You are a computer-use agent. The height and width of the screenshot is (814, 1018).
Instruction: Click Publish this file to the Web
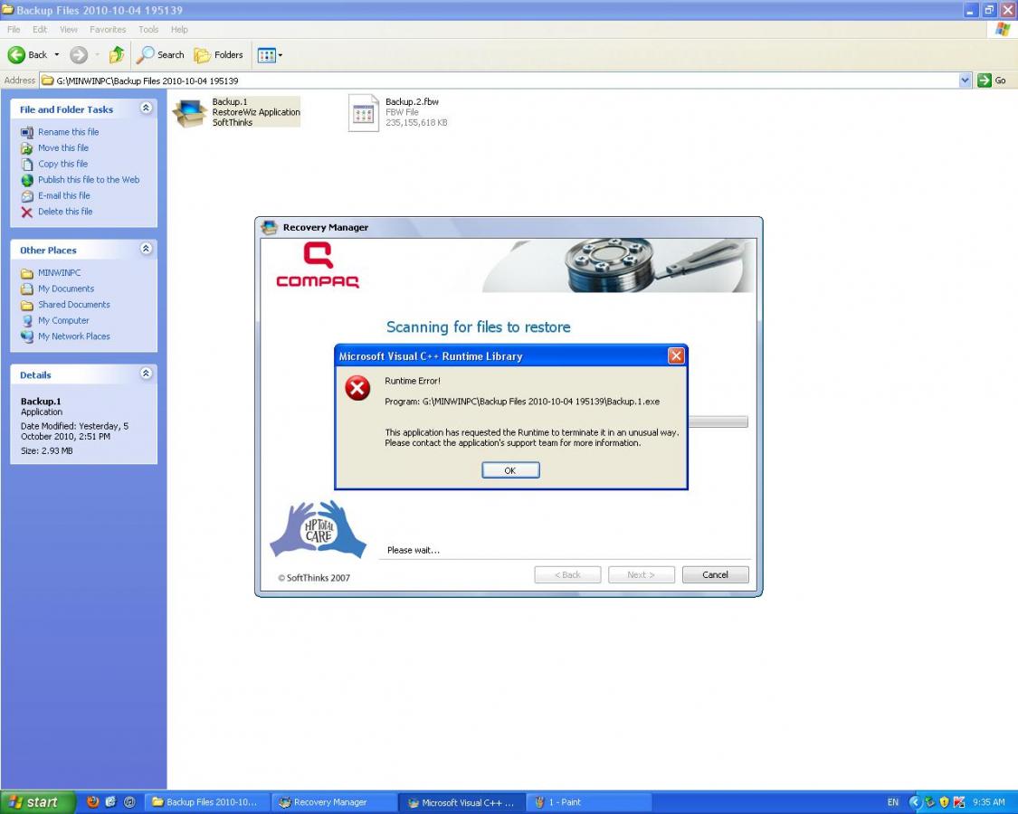pyautogui.click(x=89, y=180)
